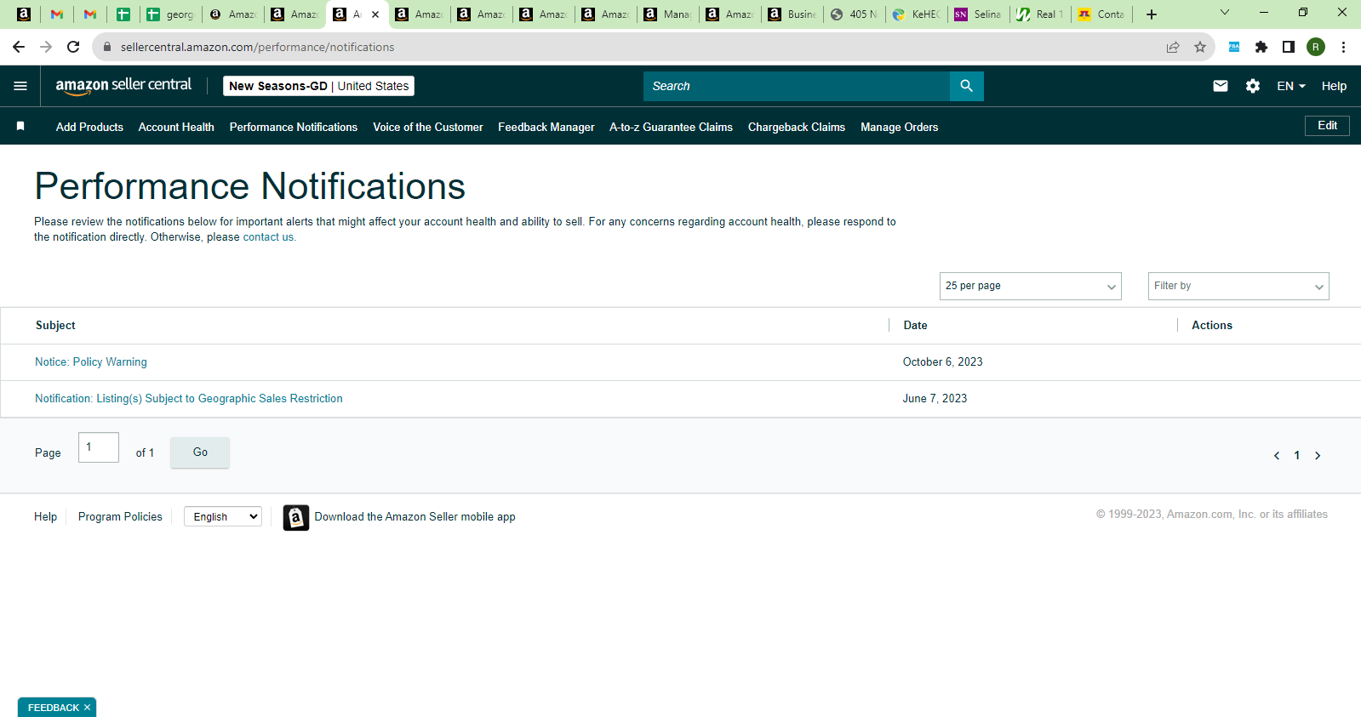Click the Help link in the footer

[46, 516]
